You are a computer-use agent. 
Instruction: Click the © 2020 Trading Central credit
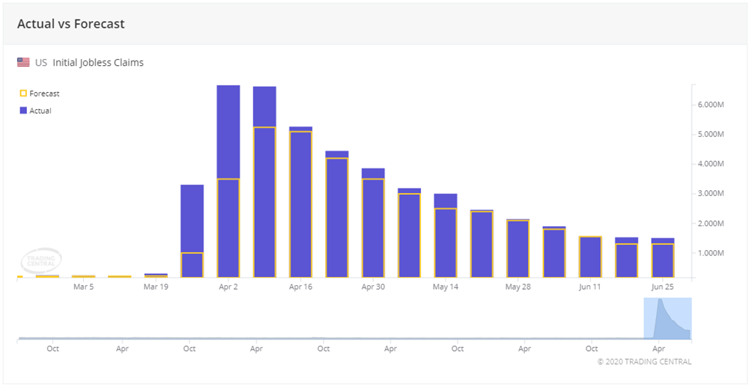pyautogui.click(x=644, y=362)
